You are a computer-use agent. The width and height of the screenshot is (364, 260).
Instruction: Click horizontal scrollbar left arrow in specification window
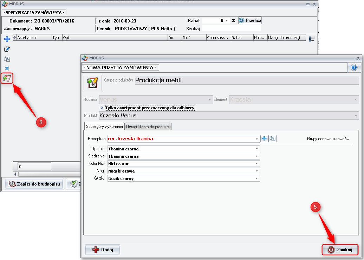[x=15, y=174]
